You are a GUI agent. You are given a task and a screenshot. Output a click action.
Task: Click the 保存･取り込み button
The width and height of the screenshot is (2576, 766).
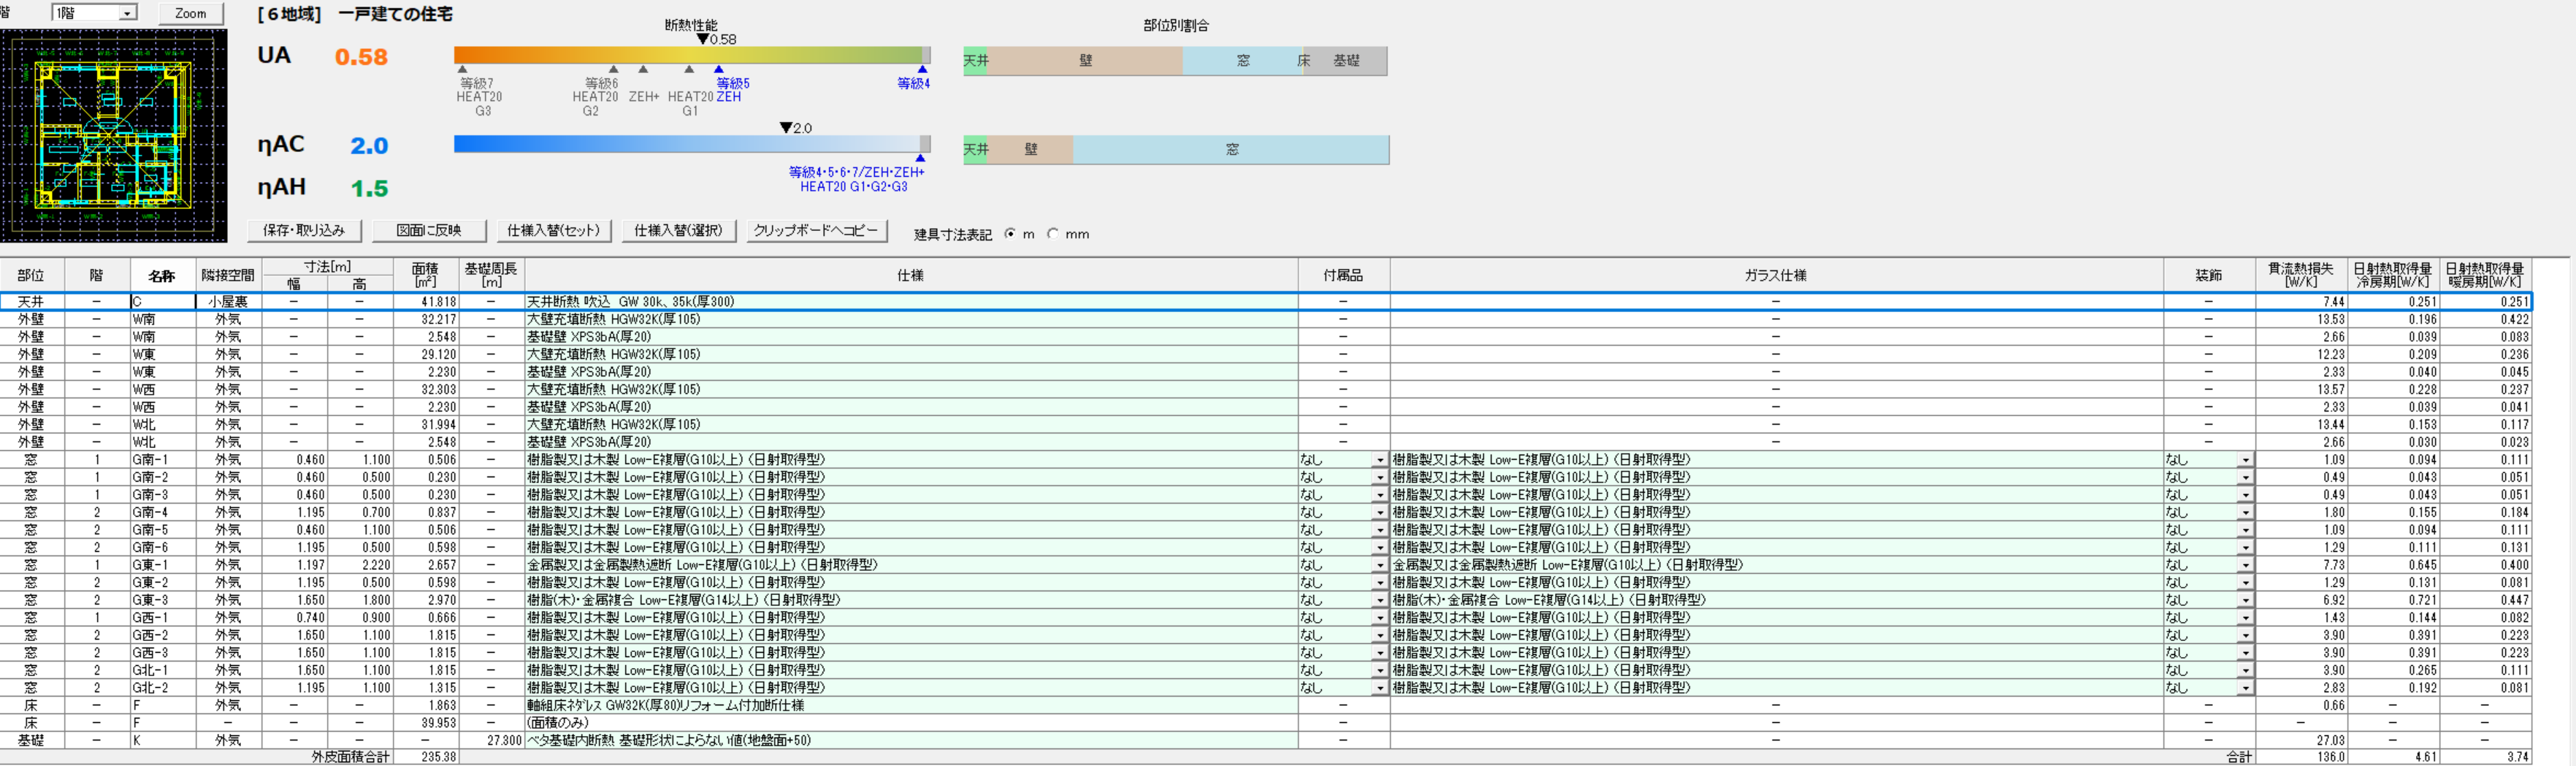click(304, 230)
